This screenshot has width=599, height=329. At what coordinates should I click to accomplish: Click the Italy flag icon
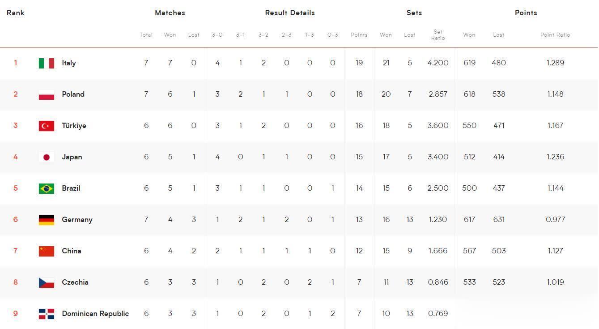click(x=47, y=63)
